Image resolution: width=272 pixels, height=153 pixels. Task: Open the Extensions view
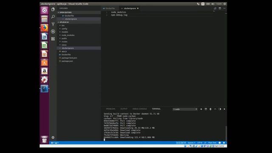click(x=53, y=39)
